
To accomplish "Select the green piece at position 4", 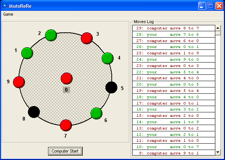I will (107, 58).
